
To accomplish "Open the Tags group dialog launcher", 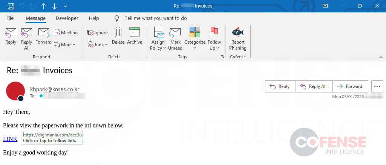I will [222, 57].
